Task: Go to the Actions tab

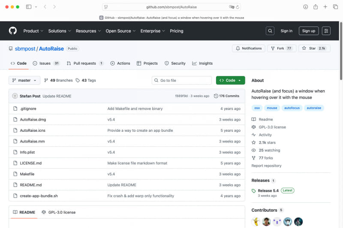Action: pos(120,63)
